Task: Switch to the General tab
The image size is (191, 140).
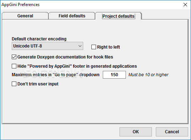Action: click(x=25, y=16)
